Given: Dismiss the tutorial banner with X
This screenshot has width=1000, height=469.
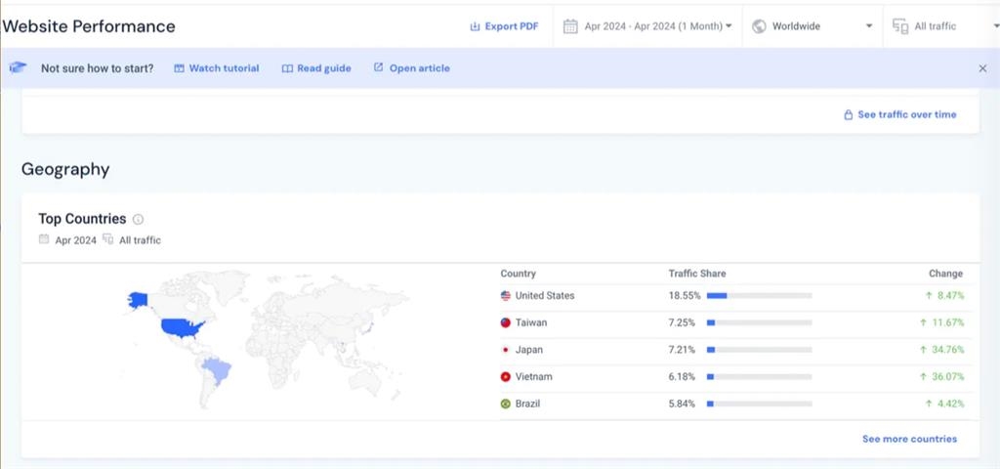Looking at the screenshot, I should coord(982,68).
